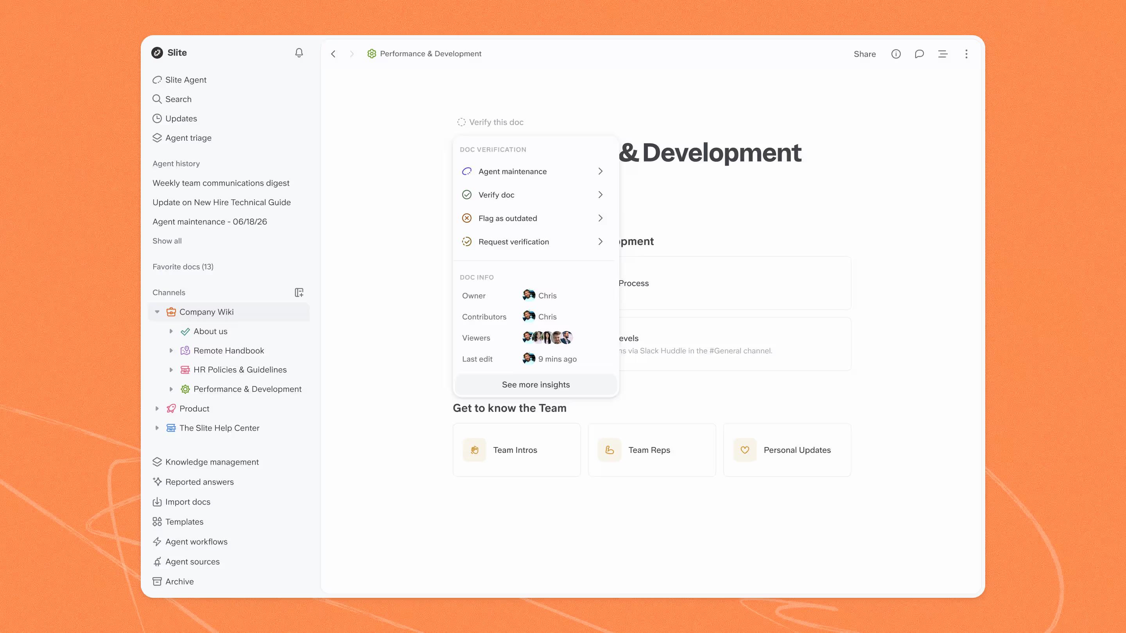Image resolution: width=1126 pixels, height=633 pixels.
Task: Select Flag as outdated option
Action: click(533, 218)
